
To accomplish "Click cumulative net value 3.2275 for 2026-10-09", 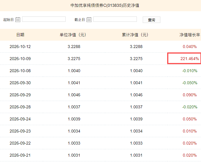I will pyautogui.click(x=136, y=59).
